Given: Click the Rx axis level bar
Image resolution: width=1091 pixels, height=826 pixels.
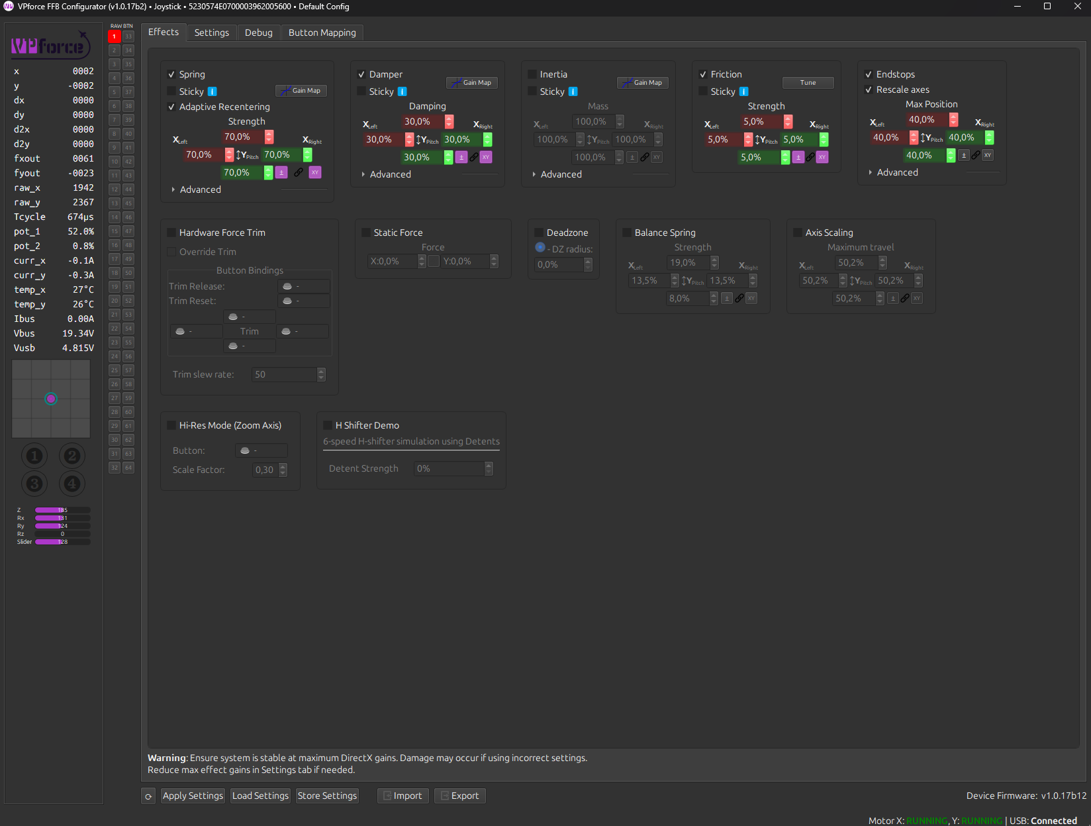Looking at the screenshot, I should pos(63,518).
